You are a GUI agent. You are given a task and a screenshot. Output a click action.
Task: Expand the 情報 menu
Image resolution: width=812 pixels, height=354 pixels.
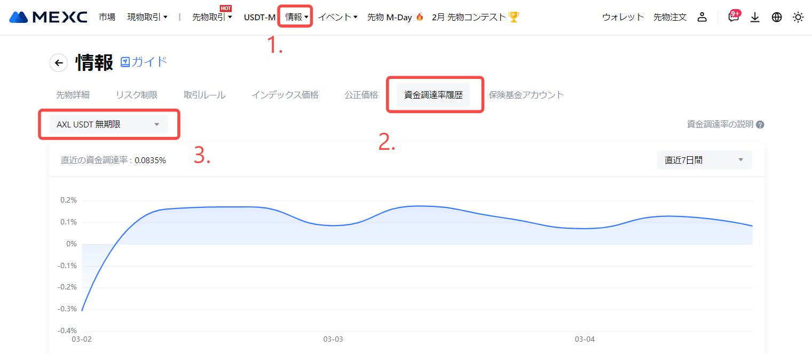(x=297, y=17)
